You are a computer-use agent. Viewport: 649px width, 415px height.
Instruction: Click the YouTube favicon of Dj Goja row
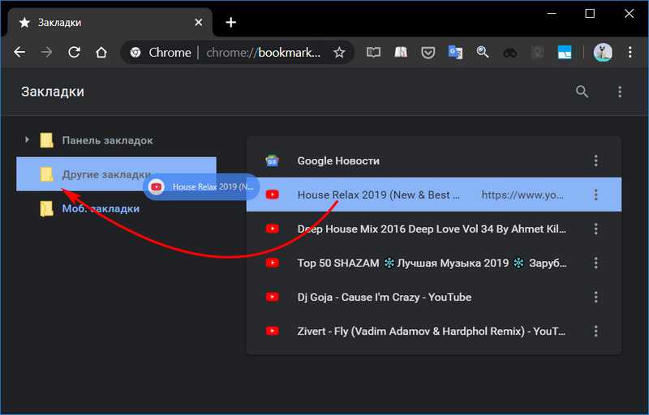click(272, 297)
